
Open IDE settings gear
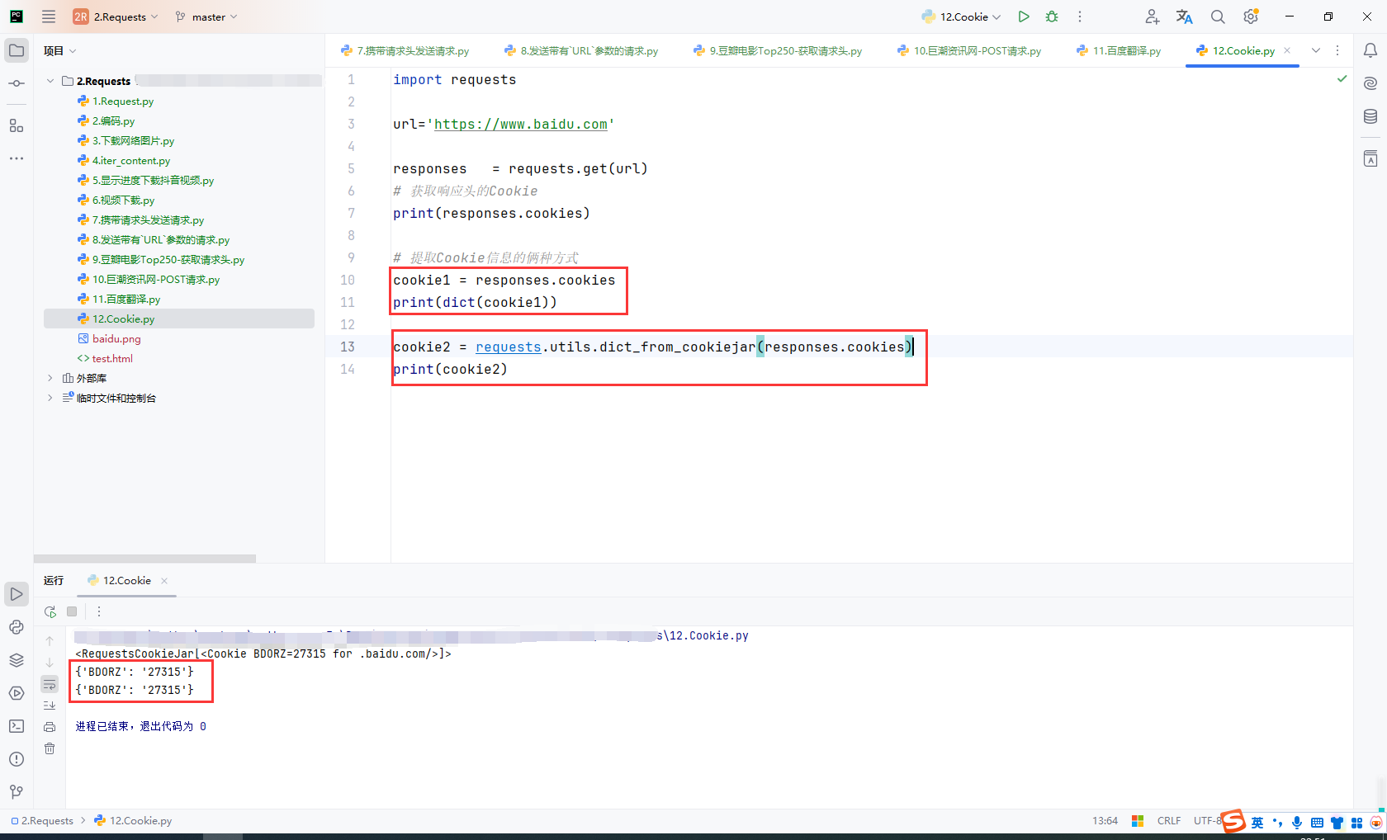point(1251,17)
